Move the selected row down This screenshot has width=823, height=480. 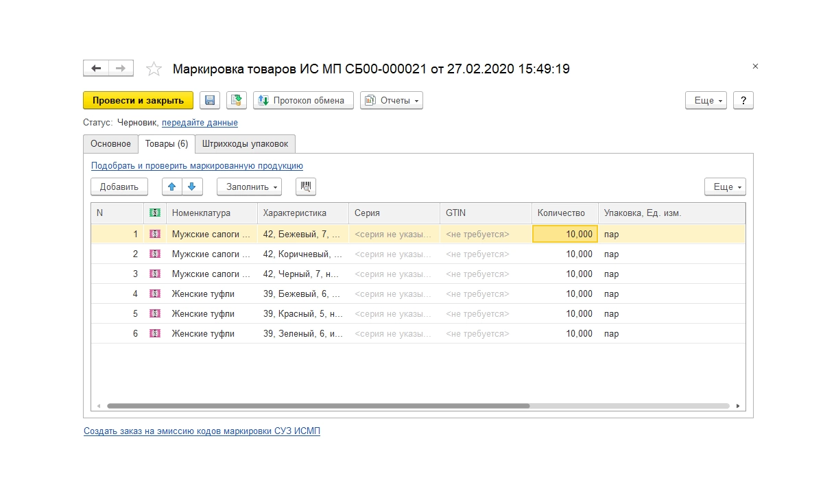pos(192,187)
